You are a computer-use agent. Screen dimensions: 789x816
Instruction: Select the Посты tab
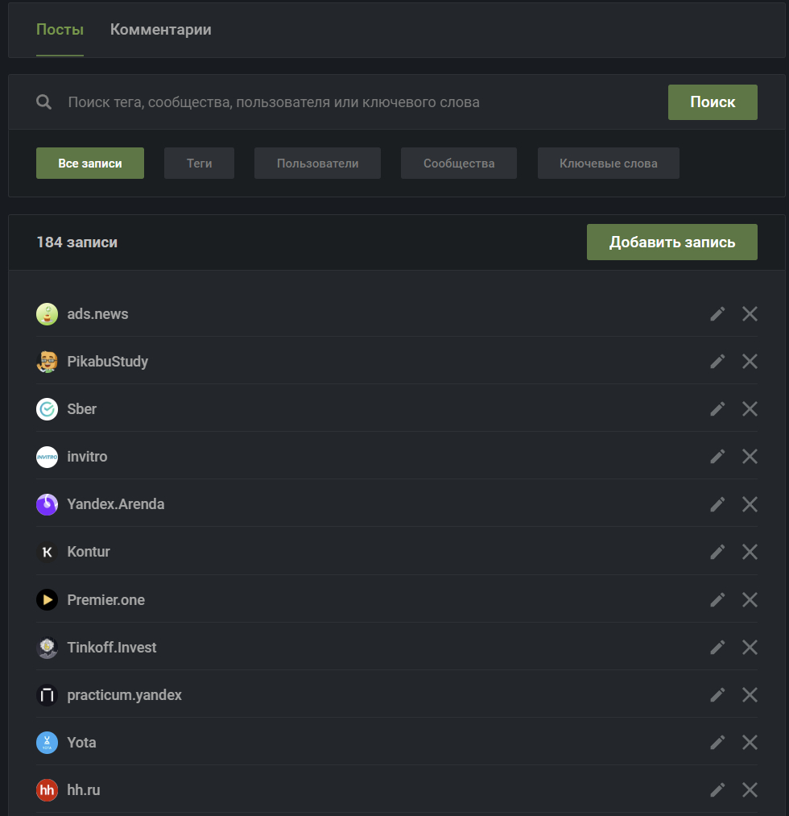(60, 30)
